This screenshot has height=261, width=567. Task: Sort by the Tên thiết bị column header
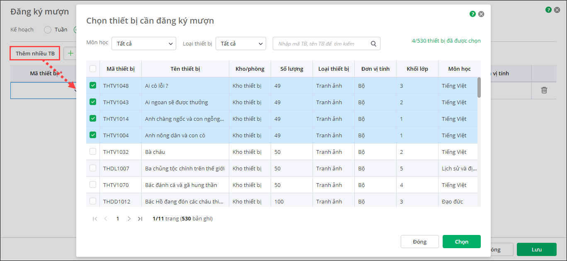pyautogui.click(x=185, y=69)
